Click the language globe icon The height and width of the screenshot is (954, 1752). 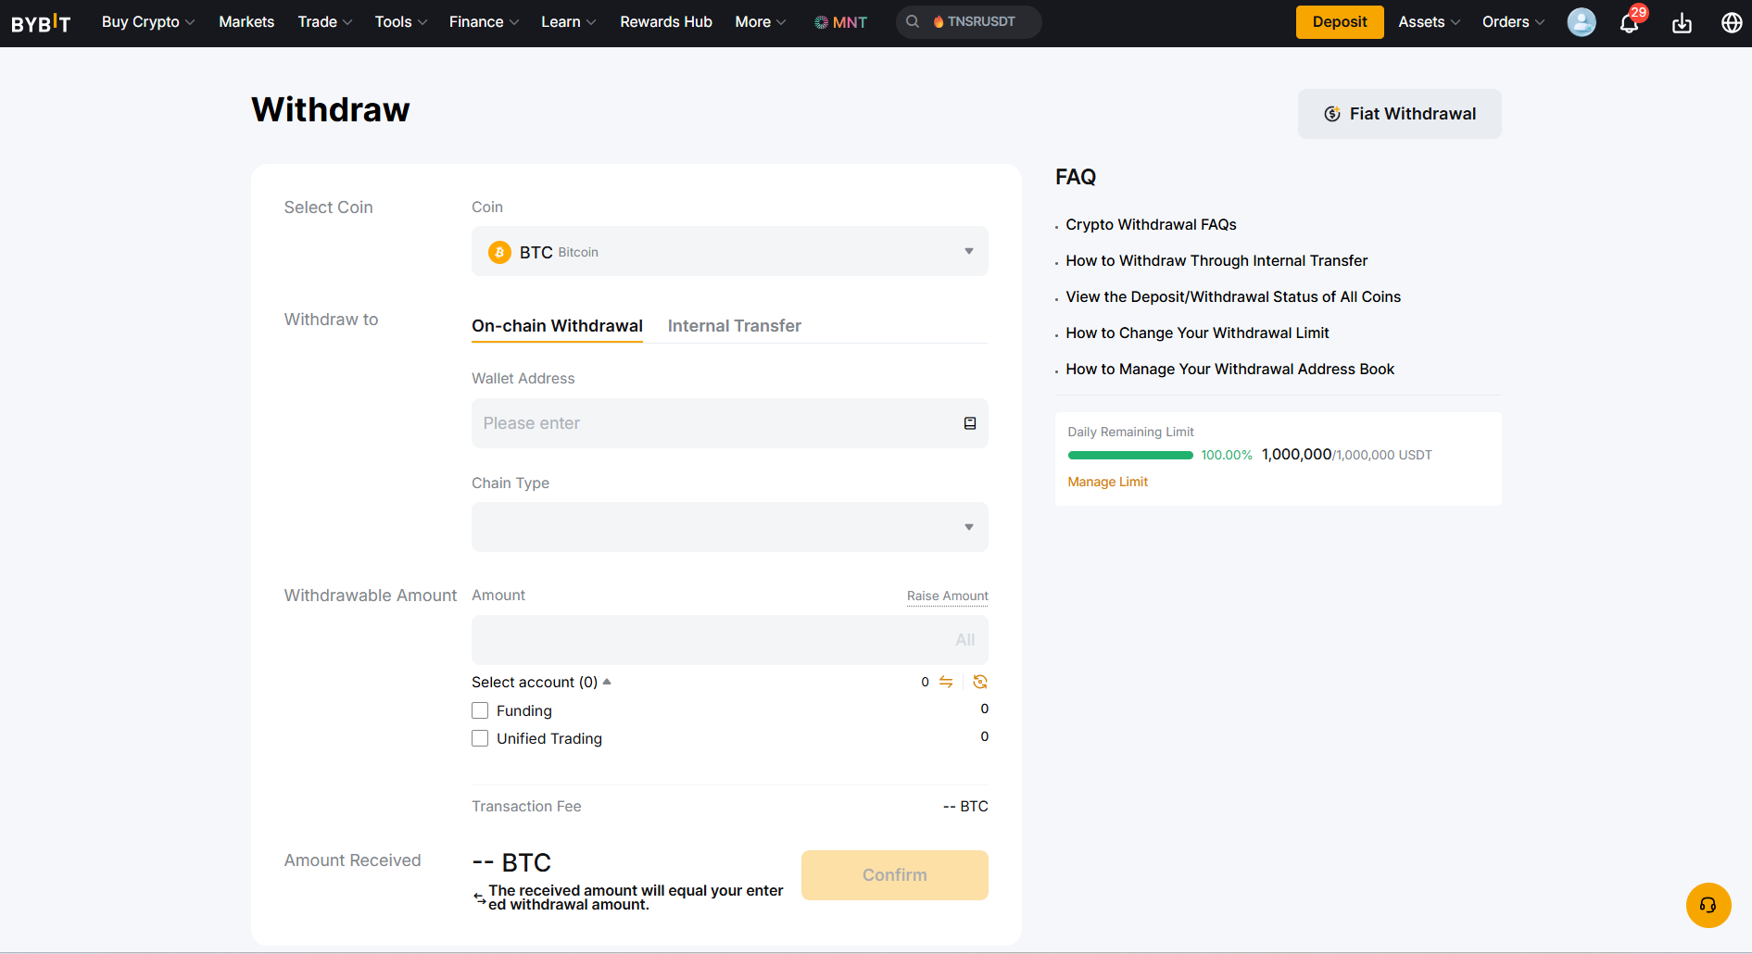[1732, 22]
